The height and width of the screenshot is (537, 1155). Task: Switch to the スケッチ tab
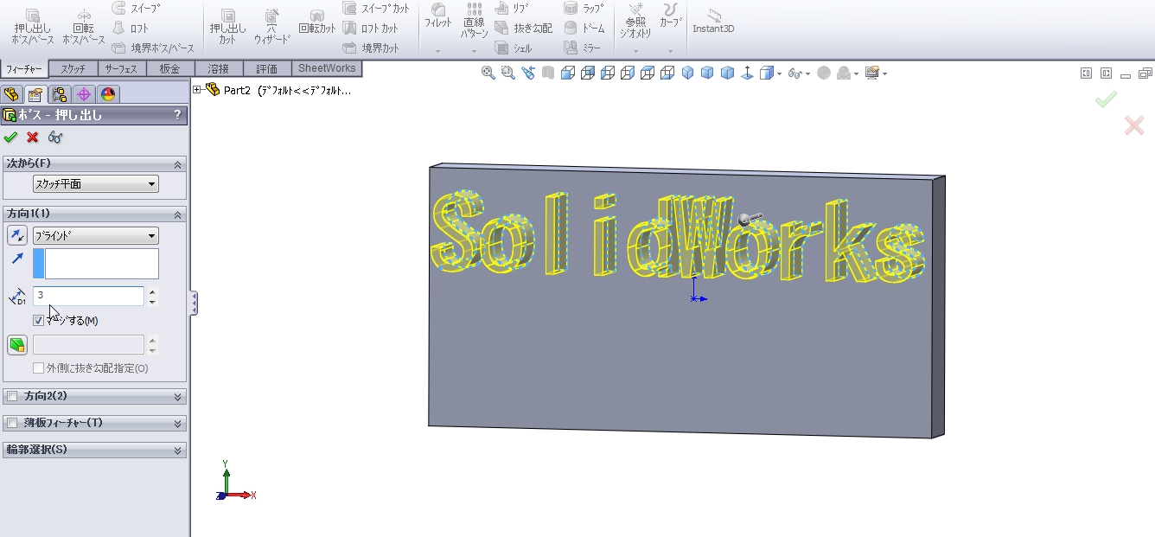coord(73,69)
